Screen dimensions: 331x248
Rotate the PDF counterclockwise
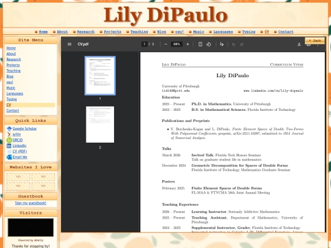(208, 44)
